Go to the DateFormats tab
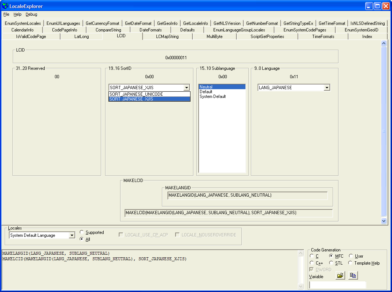The image size is (392, 292). pos(151,30)
